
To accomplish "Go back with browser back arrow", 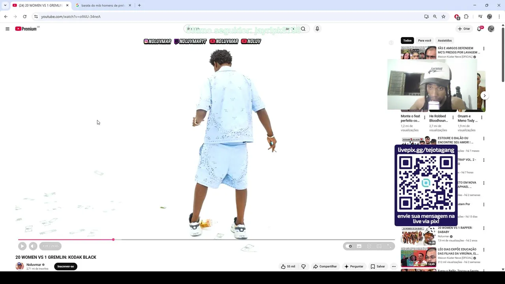I will pyautogui.click(x=6, y=17).
